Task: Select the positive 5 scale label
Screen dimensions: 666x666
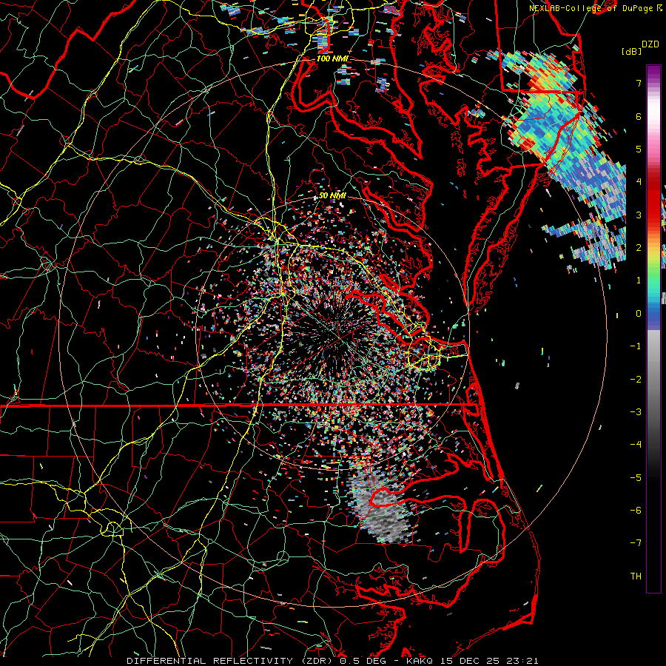Action: point(639,149)
